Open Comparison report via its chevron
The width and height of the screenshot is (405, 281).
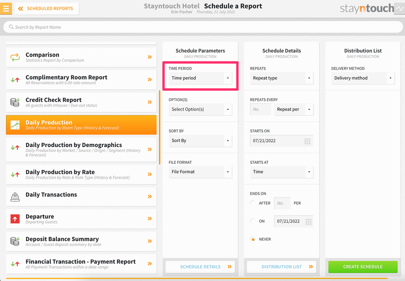pos(150,57)
